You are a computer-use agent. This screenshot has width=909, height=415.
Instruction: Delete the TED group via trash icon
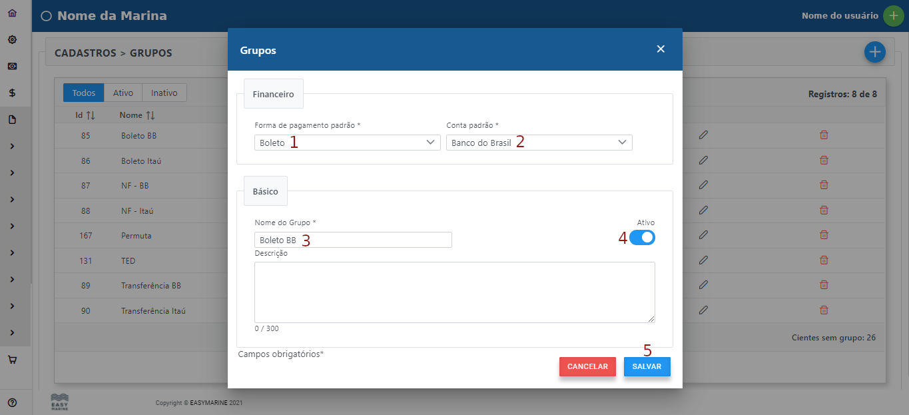(824, 260)
